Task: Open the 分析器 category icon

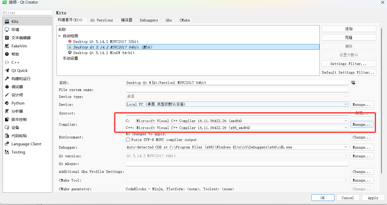Action: click(7, 111)
